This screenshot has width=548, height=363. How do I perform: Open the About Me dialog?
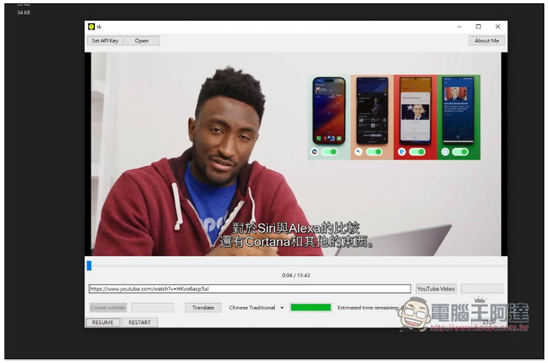(x=487, y=41)
